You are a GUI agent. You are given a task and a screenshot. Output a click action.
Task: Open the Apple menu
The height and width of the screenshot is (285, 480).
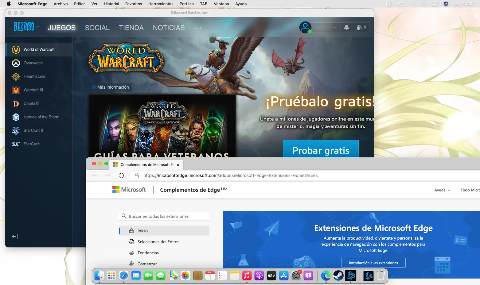coord(9,4)
